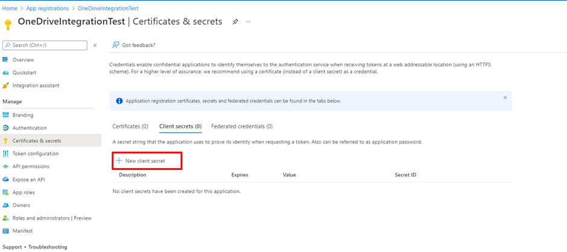Click the App roles grid icon
567x252 pixels.
coord(5,192)
